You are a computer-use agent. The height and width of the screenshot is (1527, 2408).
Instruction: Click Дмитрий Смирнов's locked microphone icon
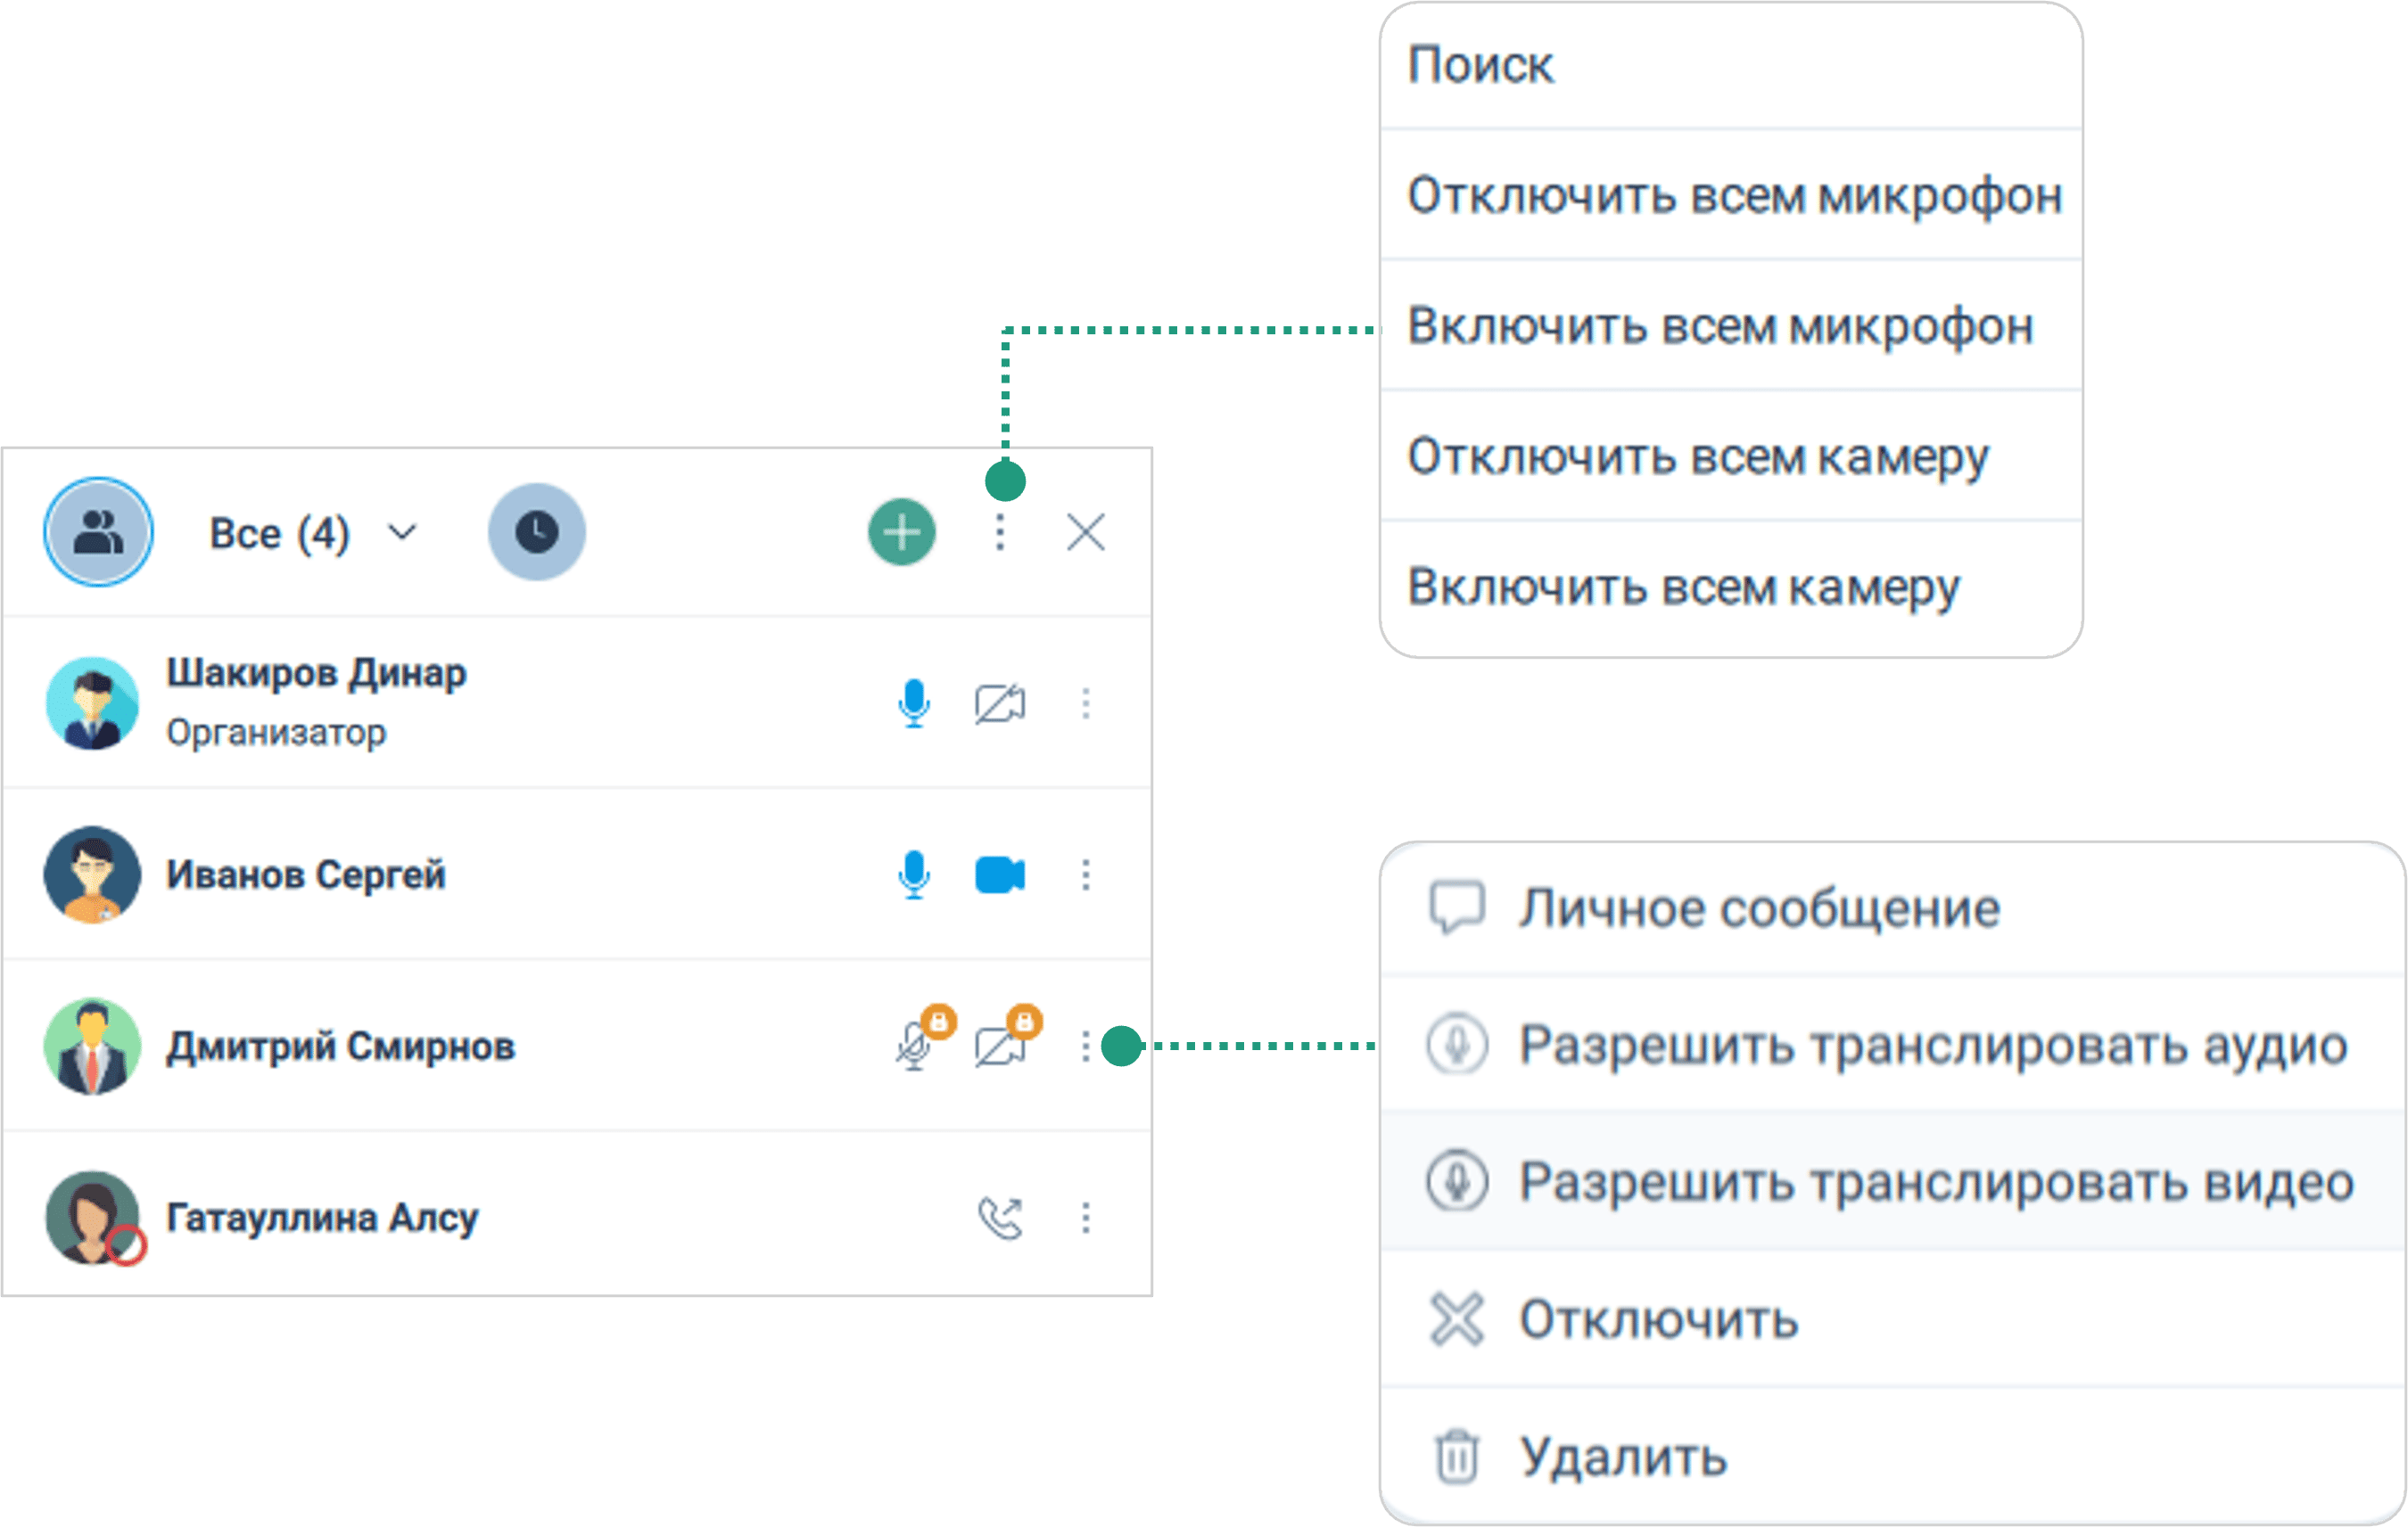point(913,1047)
